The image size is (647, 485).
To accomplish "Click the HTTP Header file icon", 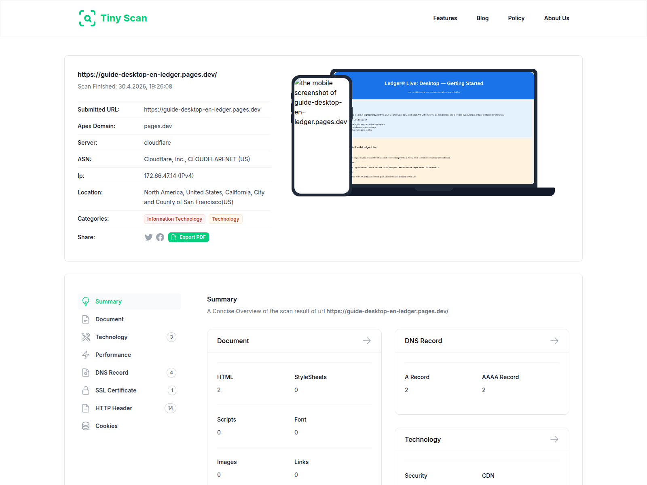I will pos(86,408).
